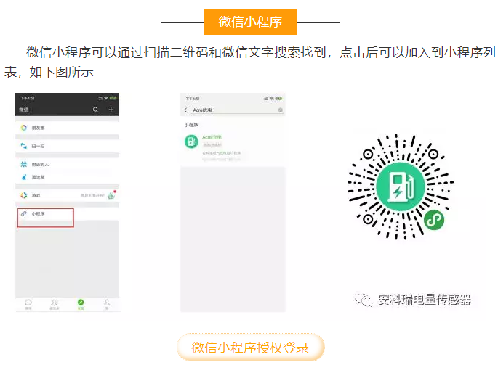The image size is (498, 365).
Task: Open 附近的人 people-nearby icon entry
Action: click(x=23, y=164)
